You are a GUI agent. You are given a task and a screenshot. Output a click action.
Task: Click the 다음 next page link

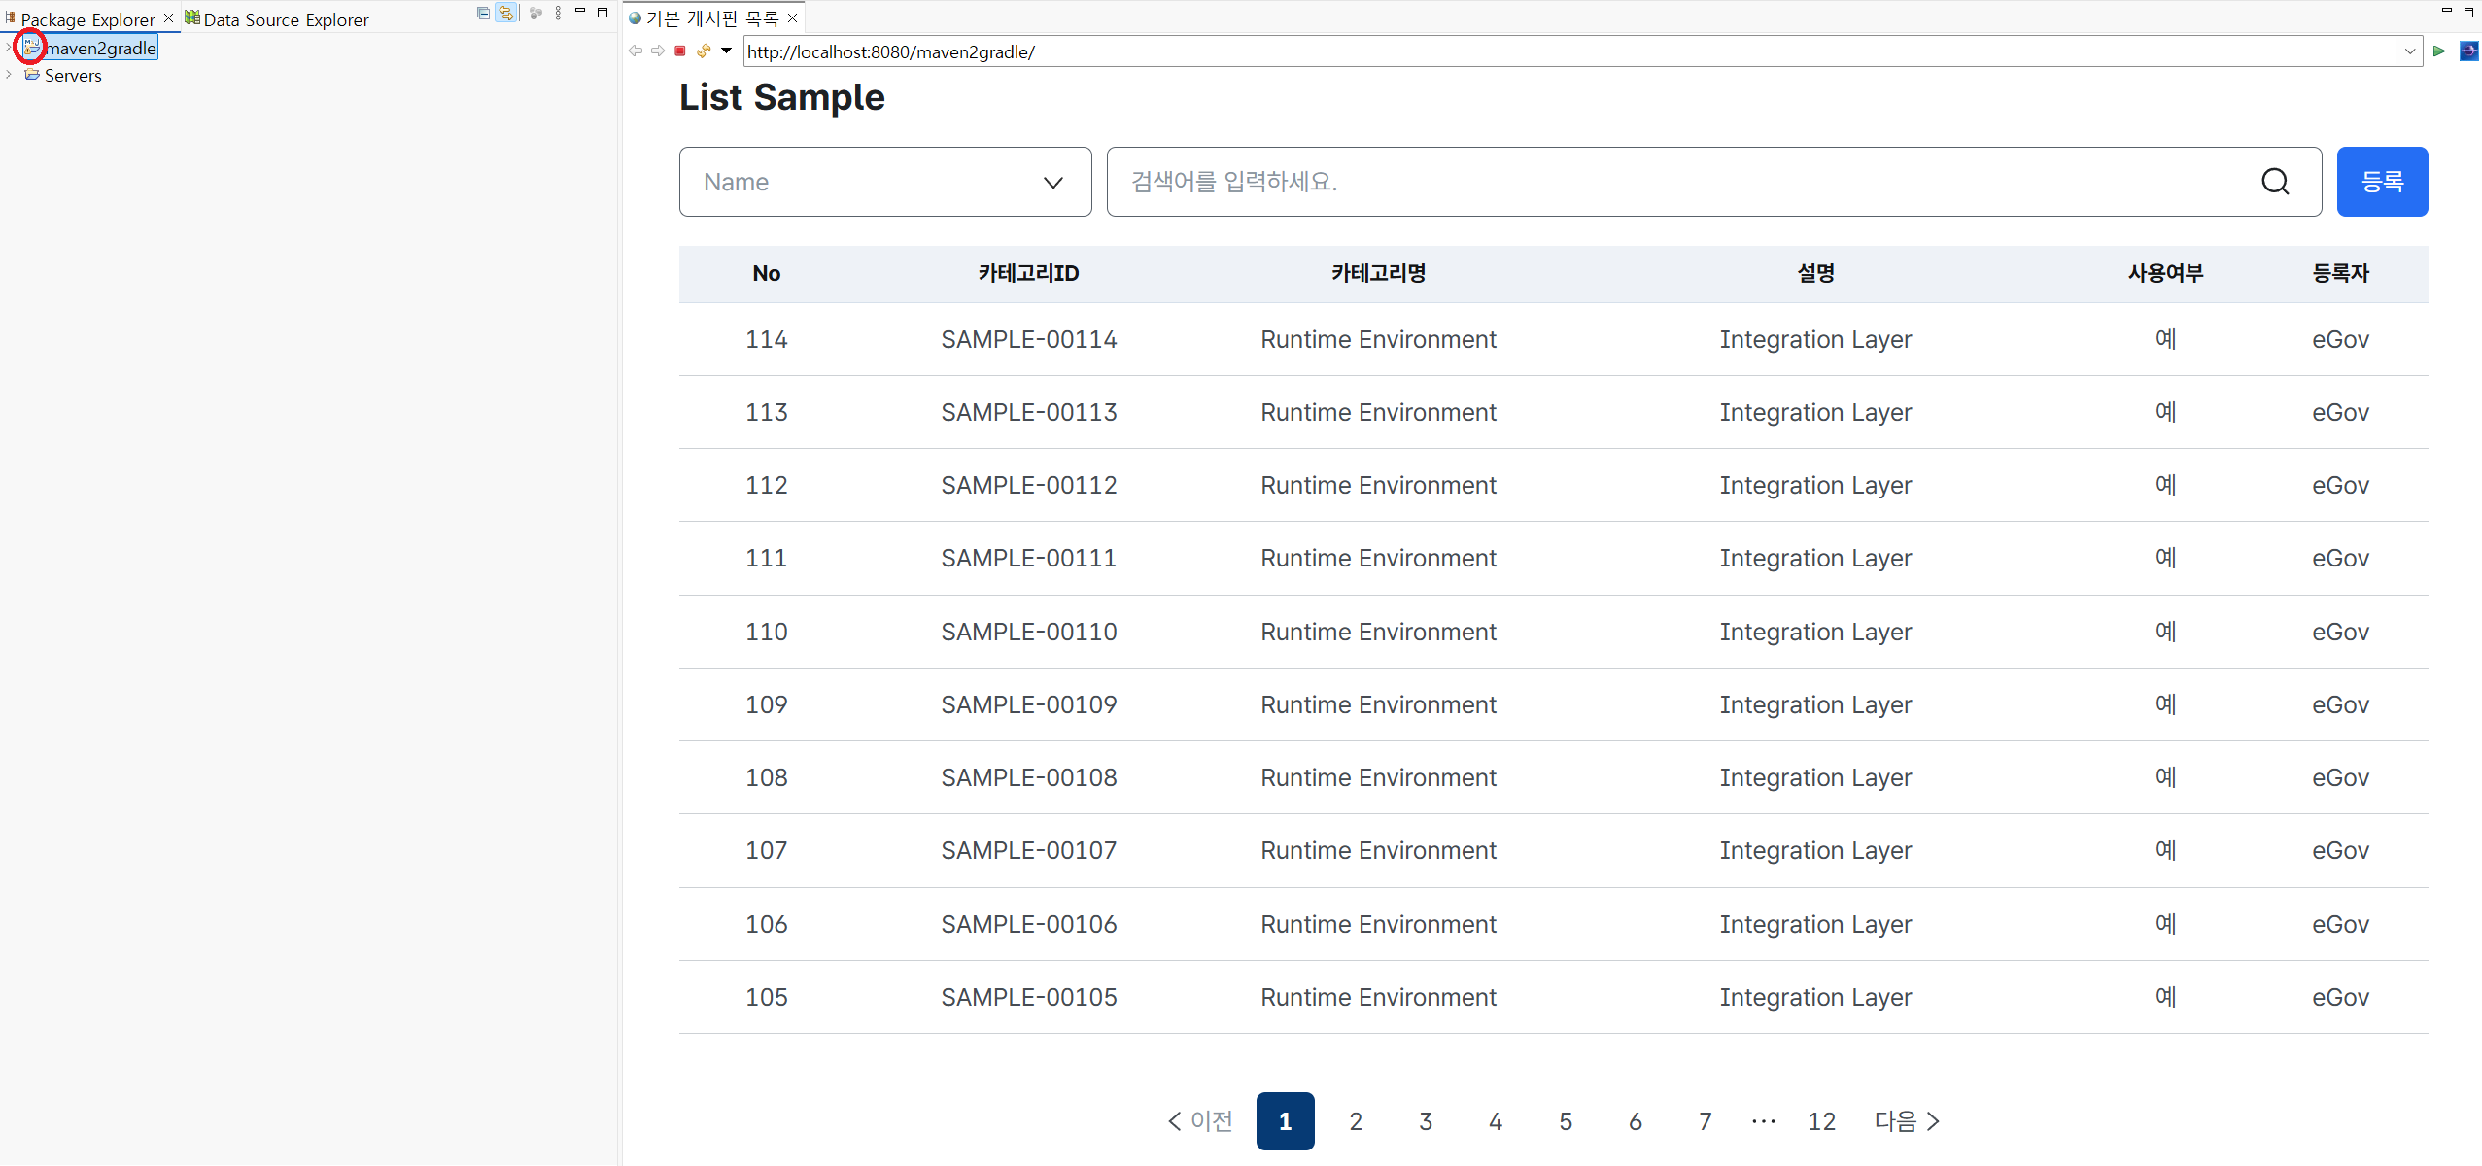pyautogui.click(x=1906, y=1121)
